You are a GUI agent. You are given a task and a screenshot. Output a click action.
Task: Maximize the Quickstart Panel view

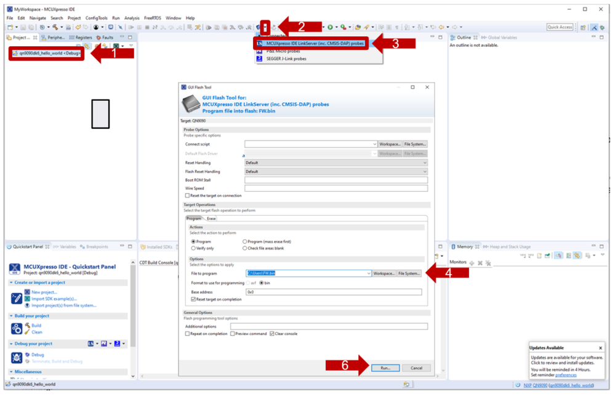pyautogui.click(x=131, y=246)
